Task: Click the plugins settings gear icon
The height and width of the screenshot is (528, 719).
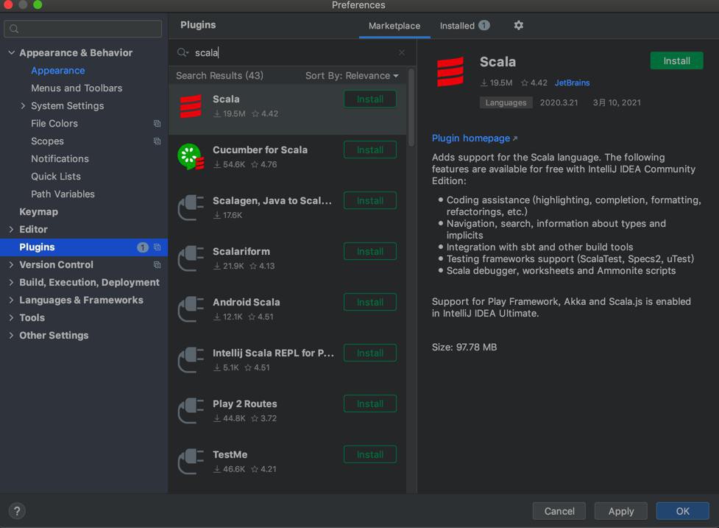Action: 518,25
